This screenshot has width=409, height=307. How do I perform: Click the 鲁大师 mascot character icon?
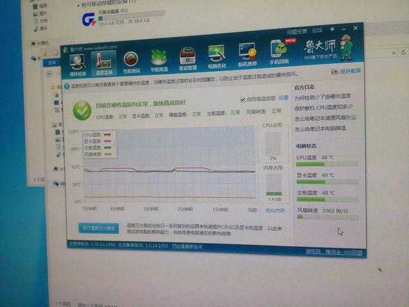(346, 47)
